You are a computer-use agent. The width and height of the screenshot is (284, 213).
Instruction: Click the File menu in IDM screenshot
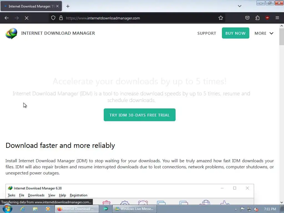coord(22,195)
